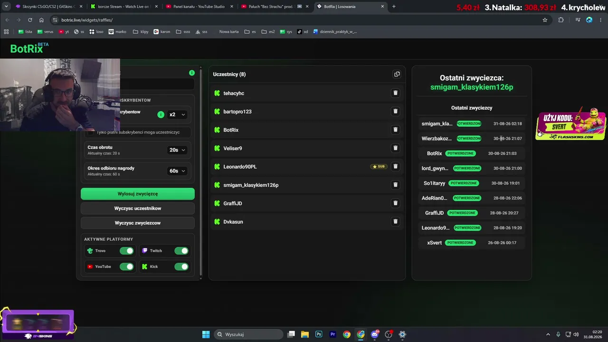
Task: Open the browser extensions menu
Action: click(x=561, y=20)
